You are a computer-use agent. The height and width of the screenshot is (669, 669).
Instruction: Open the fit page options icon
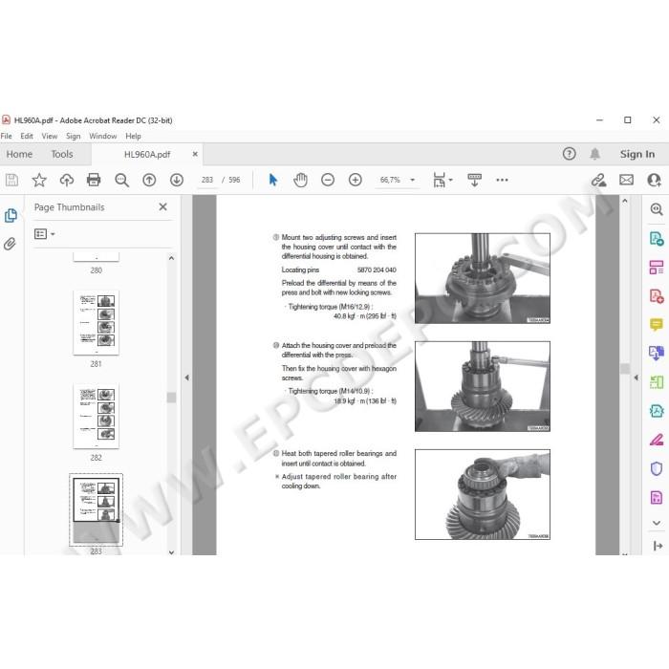click(x=442, y=180)
